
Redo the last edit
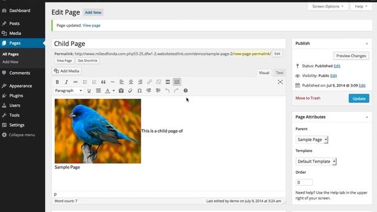click(x=176, y=91)
